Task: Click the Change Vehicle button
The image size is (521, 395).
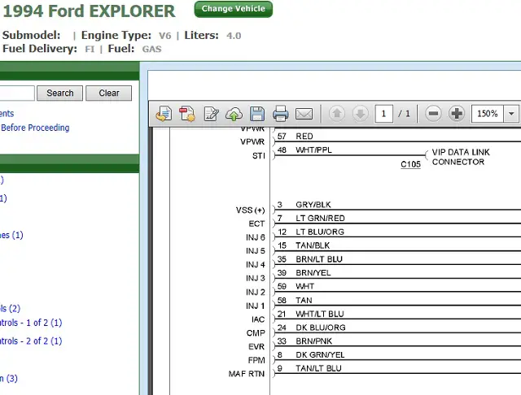Action: (x=234, y=9)
